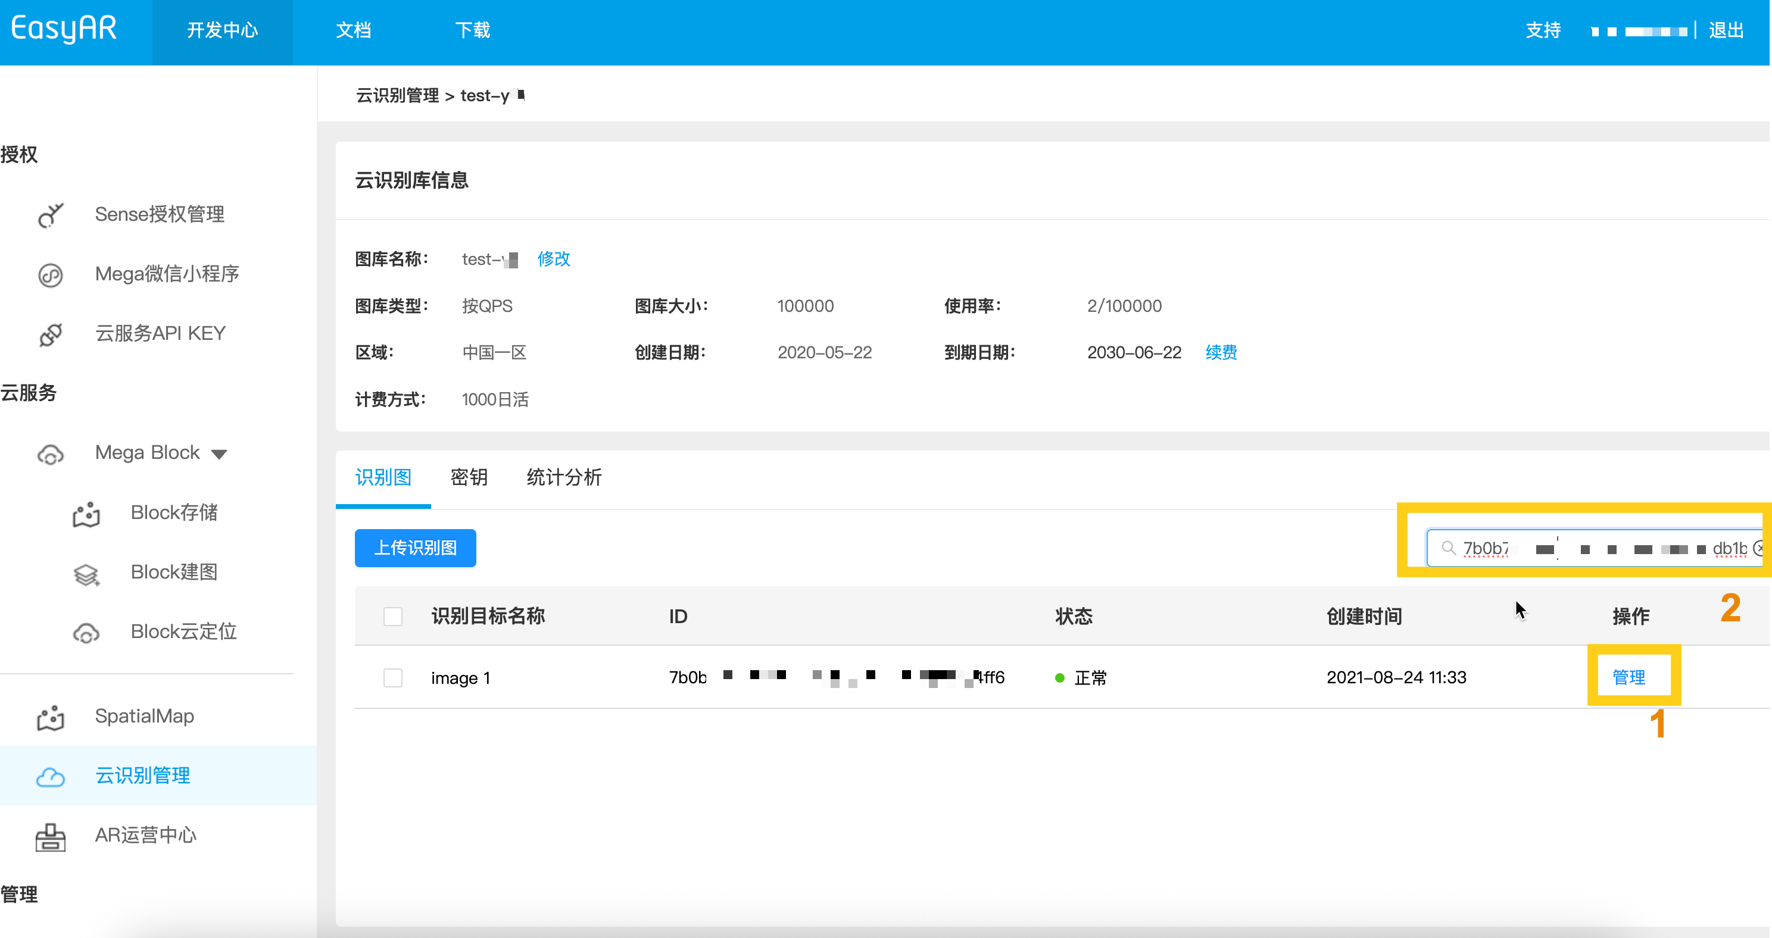The width and height of the screenshot is (1772, 938).
Task: Click the Block建图 layers icon
Action: coord(86,574)
